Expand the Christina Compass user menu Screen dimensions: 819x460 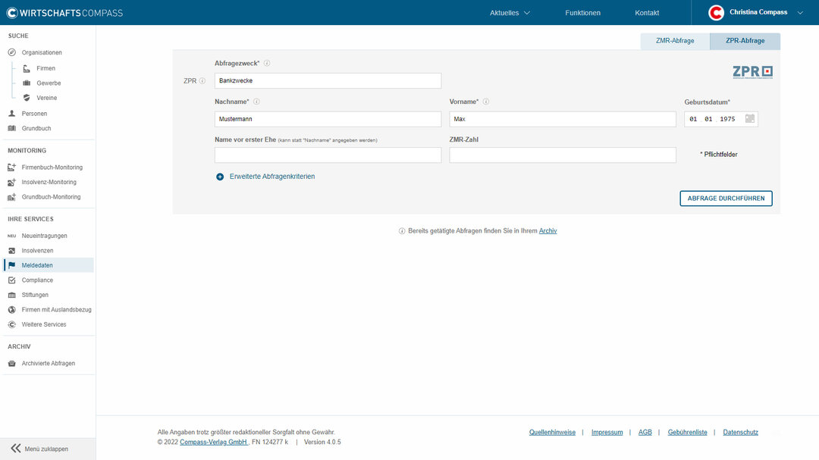pyautogui.click(x=800, y=13)
